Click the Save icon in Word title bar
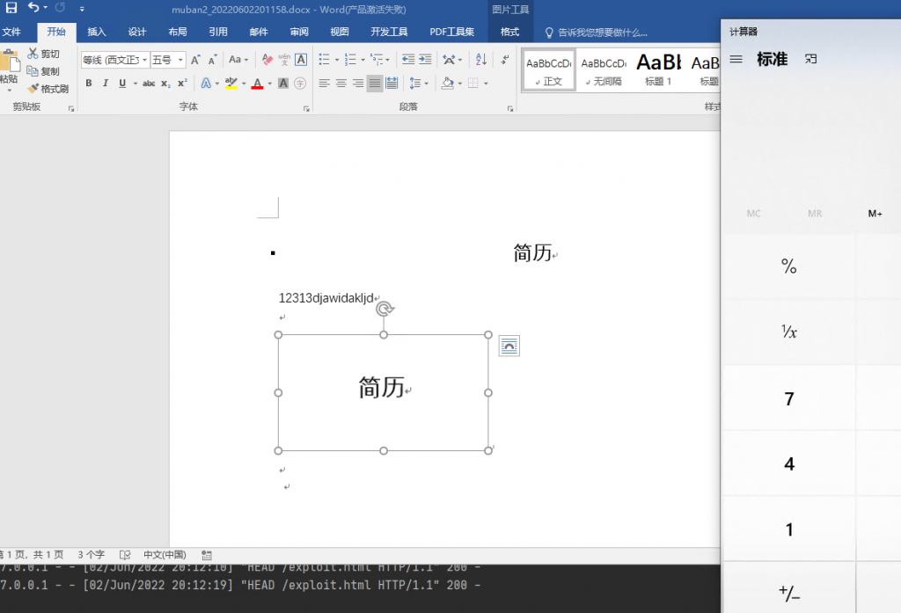The height and width of the screenshot is (613, 901). click(11, 7)
